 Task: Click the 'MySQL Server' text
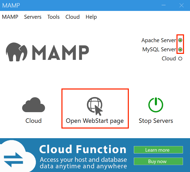(159, 49)
